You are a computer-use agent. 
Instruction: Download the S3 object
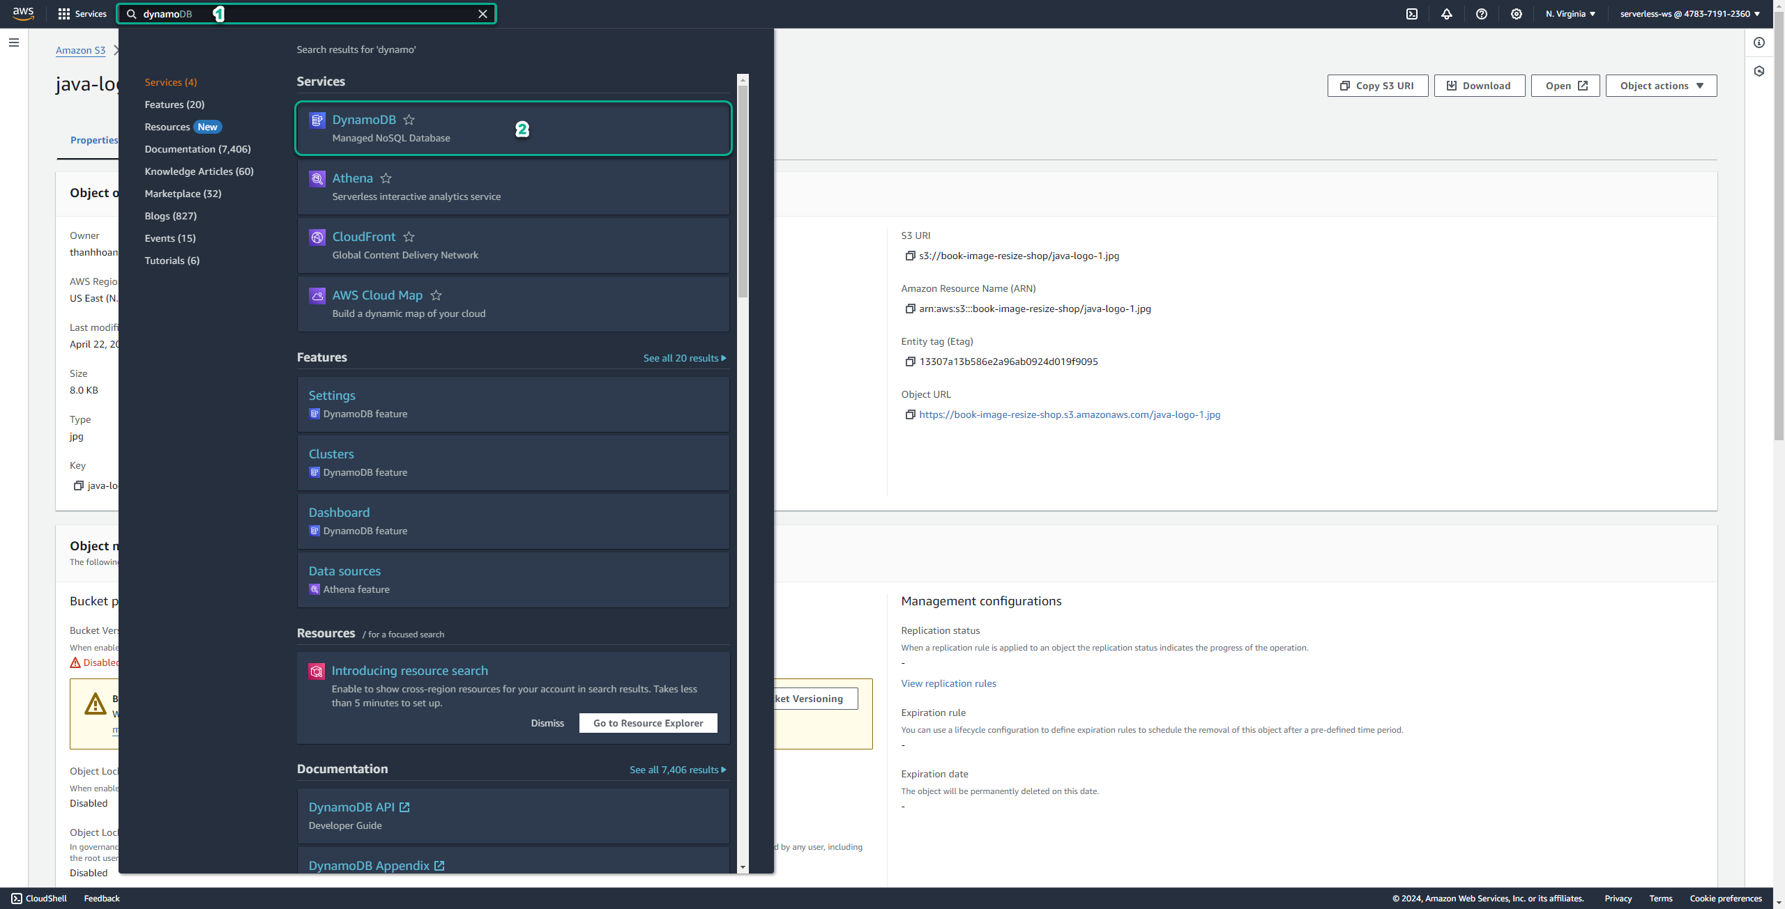coord(1479,86)
